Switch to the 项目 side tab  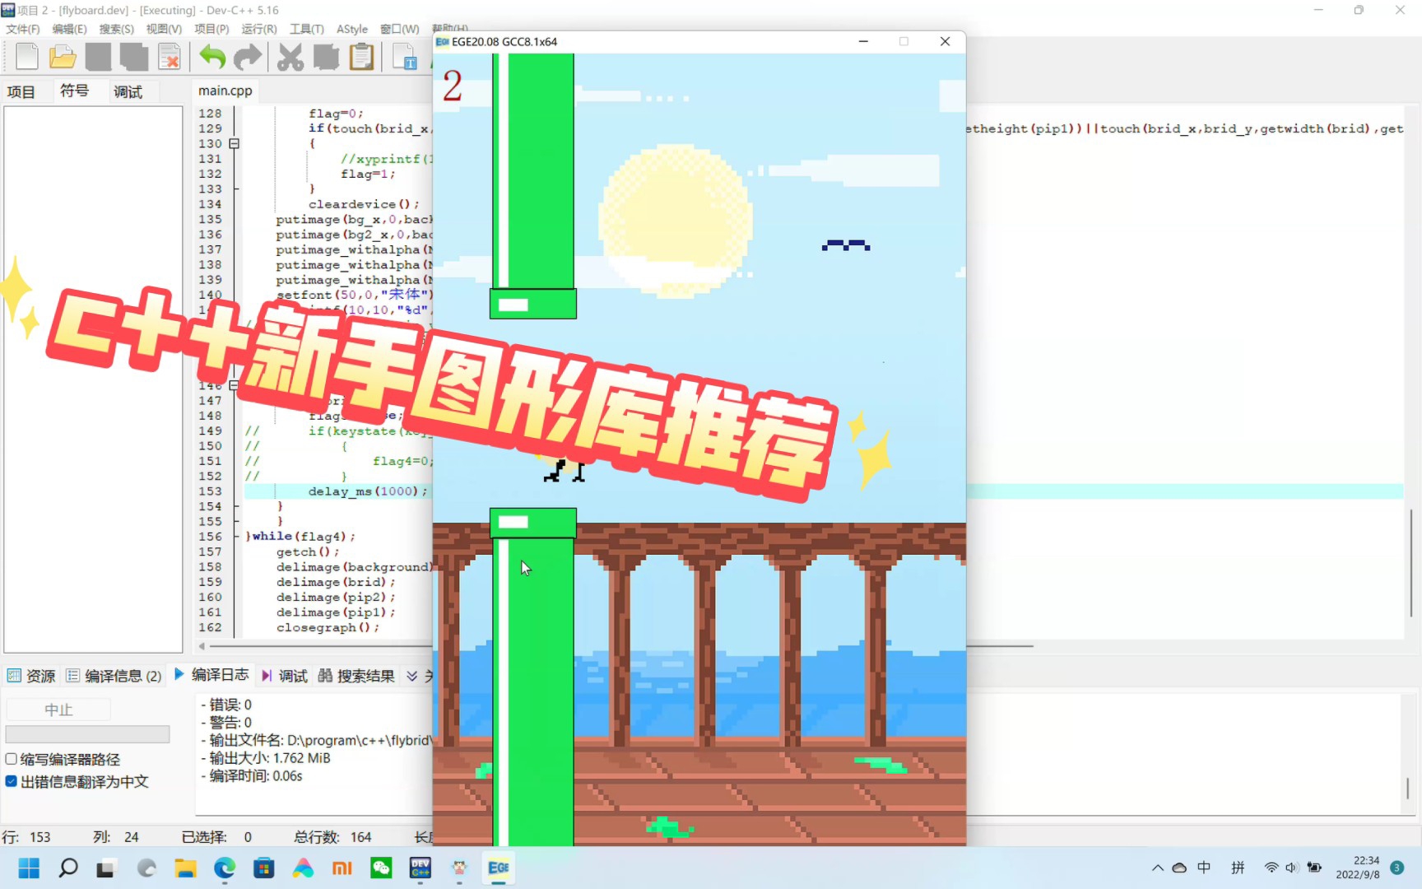click(x=21, y=91)
